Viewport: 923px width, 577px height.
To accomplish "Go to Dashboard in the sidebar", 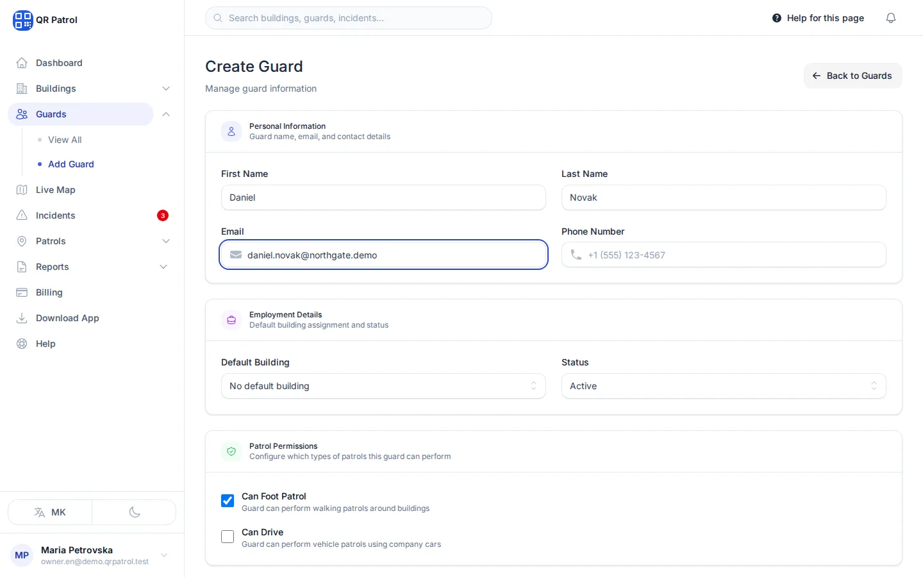I will (x=59, y=63).
